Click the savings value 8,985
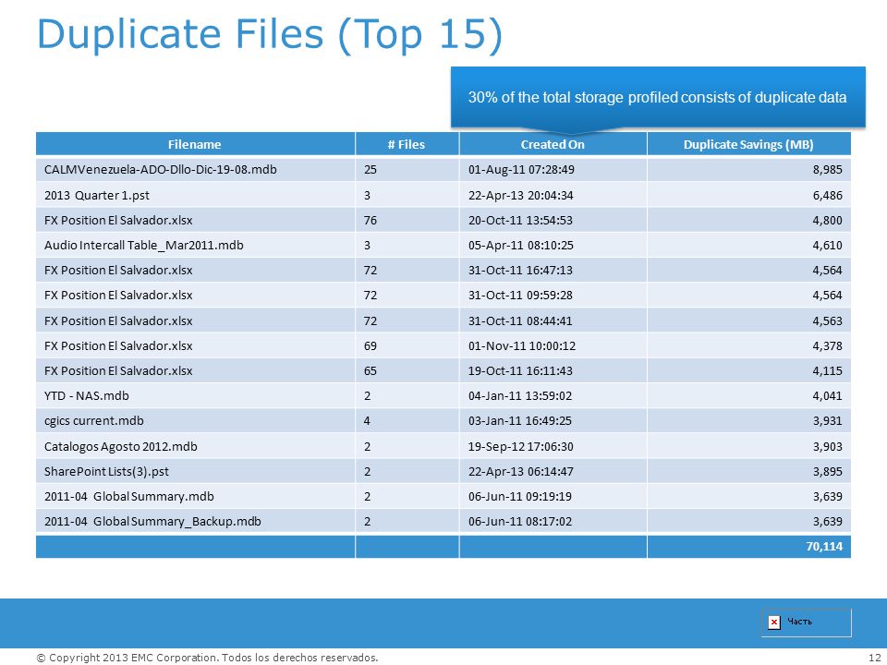This screenshot has width=887, height=665. [x=828, y=170]
